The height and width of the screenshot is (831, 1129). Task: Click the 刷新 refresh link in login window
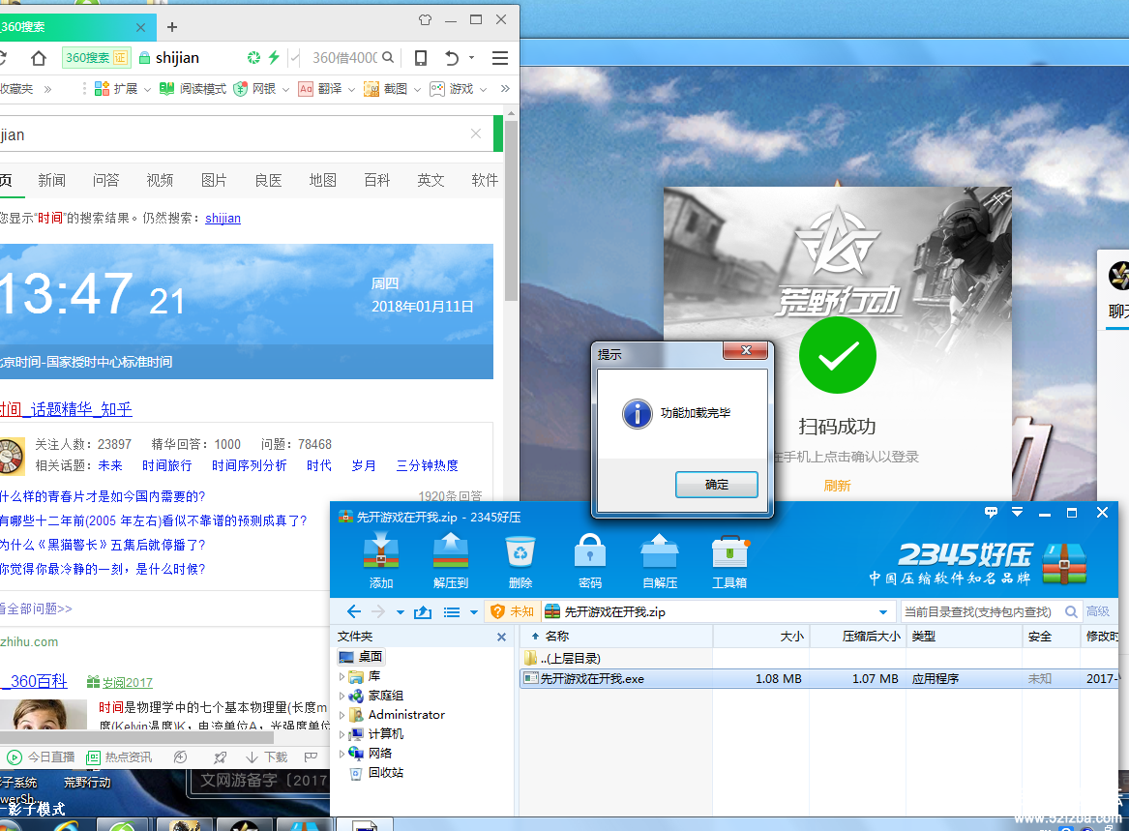coord(837,486)
